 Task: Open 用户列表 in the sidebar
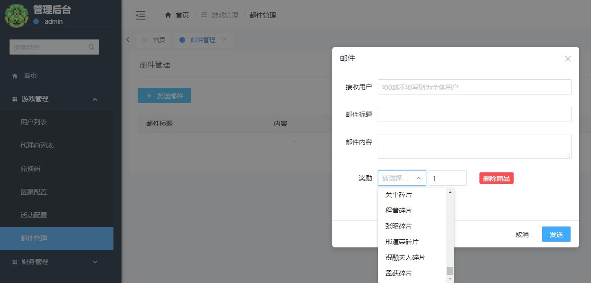click(34, 122)
